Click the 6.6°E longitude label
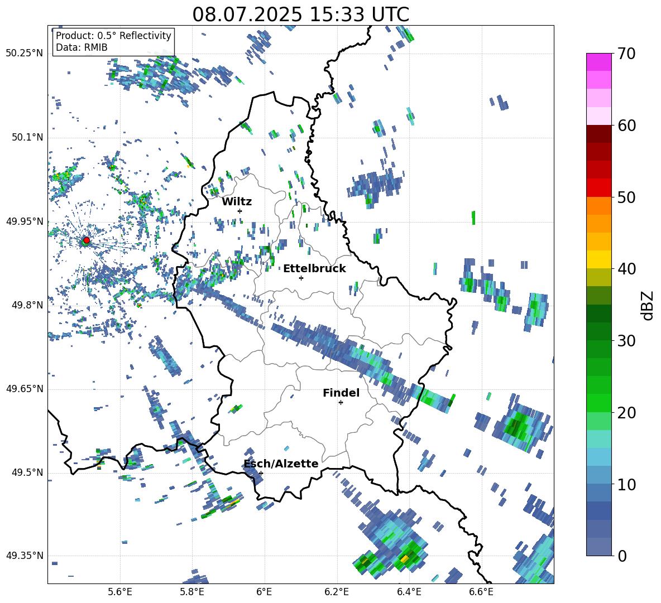Image resolution: width=661 pixels, height=603 pixels. (481, 592)
